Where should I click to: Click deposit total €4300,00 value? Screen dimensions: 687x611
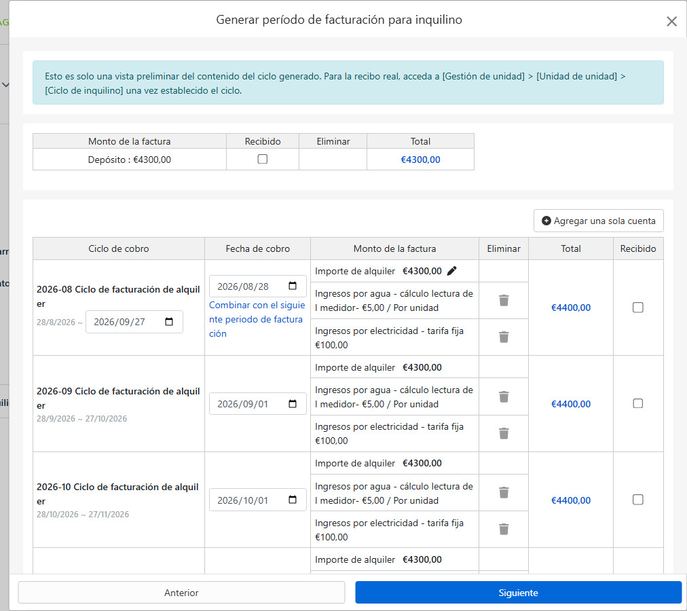tap(420, 160)
